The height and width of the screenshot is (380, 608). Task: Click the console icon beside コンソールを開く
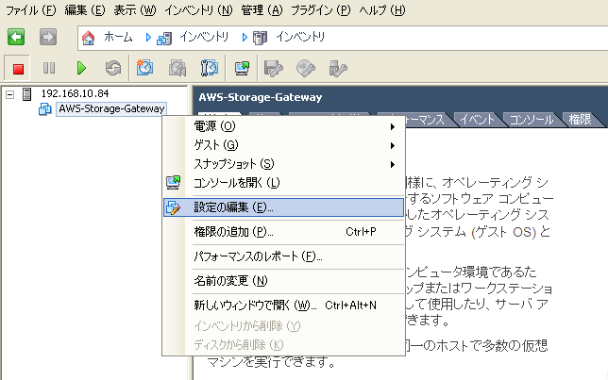pyautogui.click(x=174, y=182)
